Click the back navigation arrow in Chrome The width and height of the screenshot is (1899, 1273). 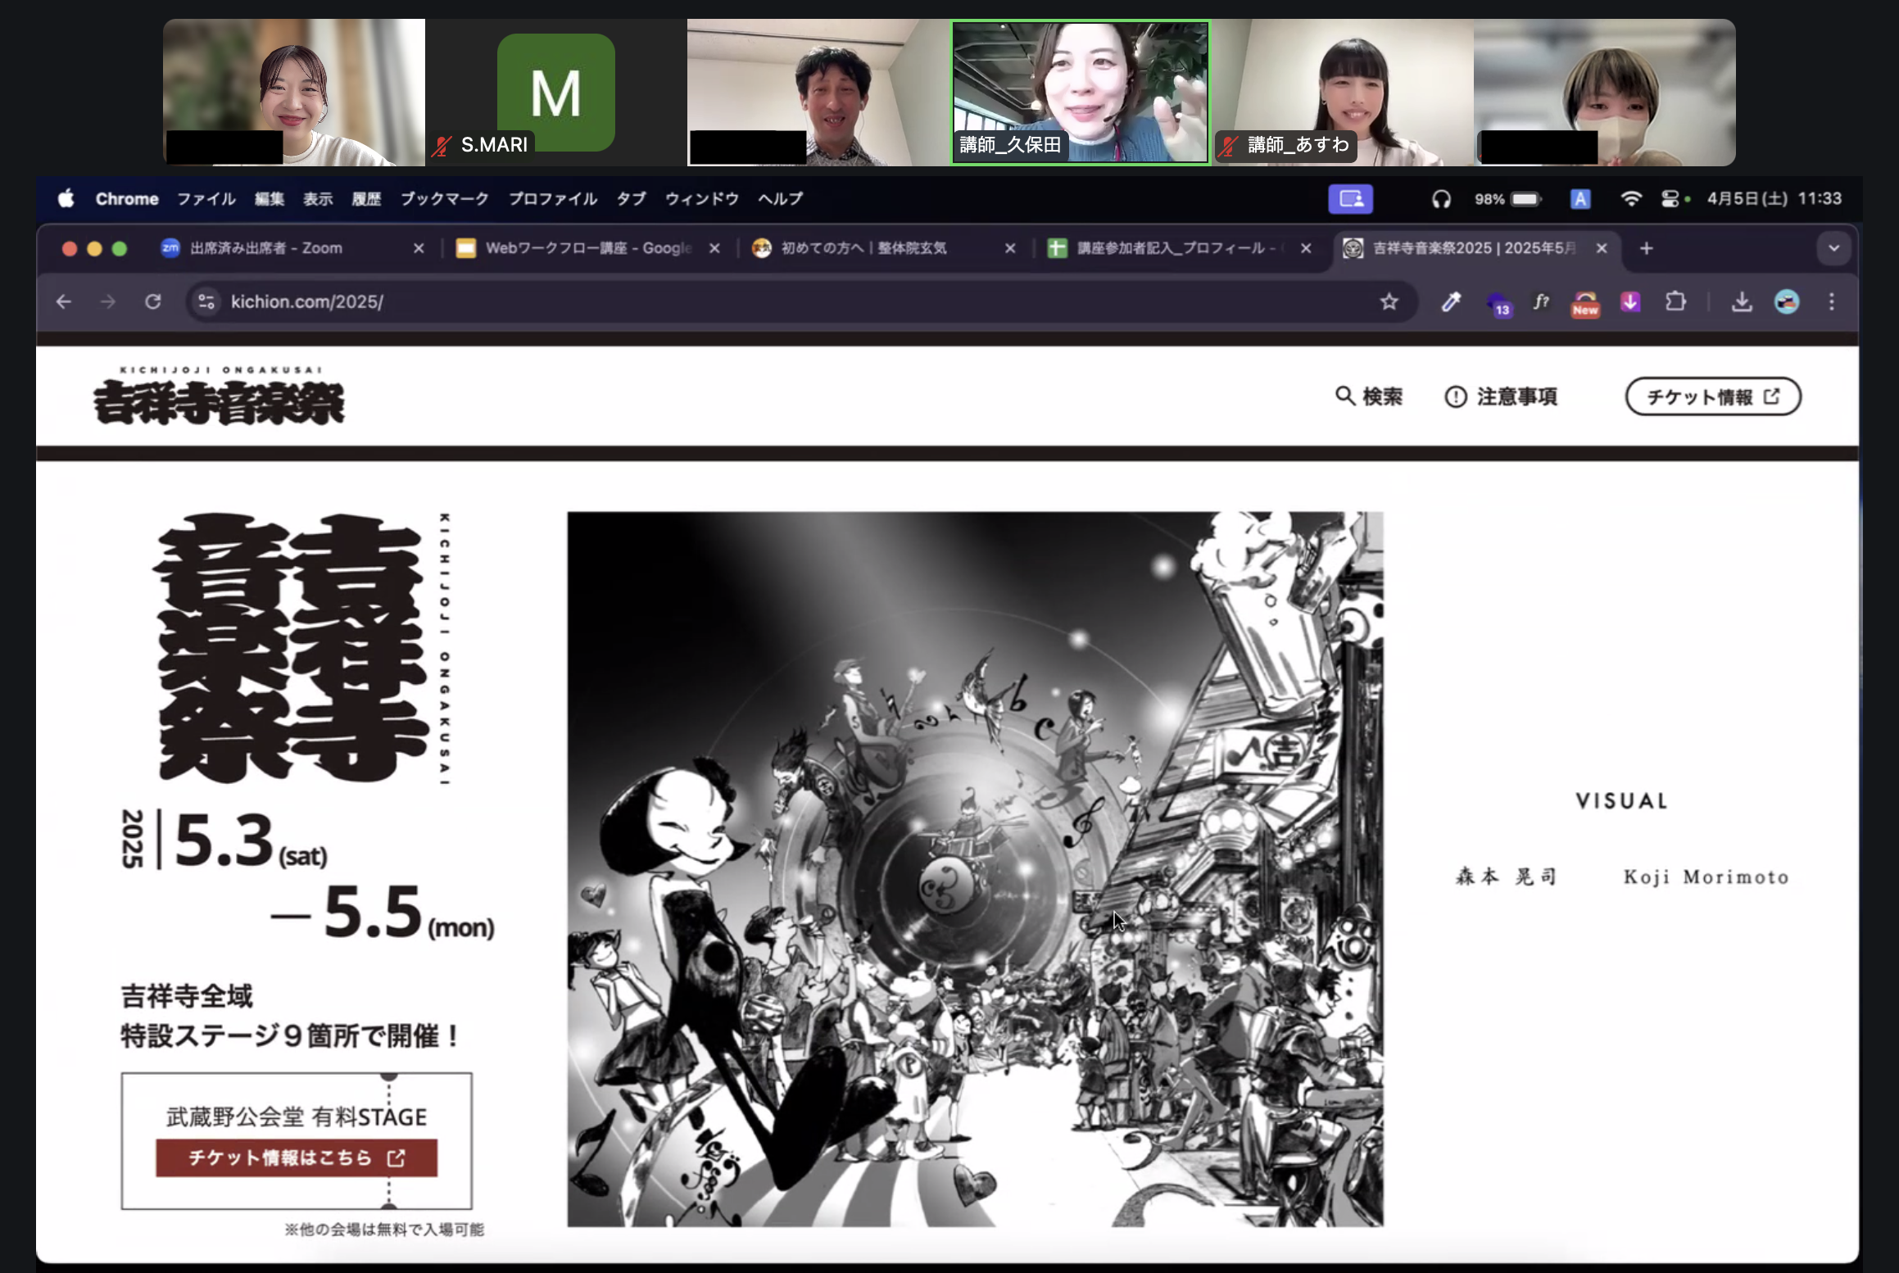pyautogui.click(x=64, y=301)
